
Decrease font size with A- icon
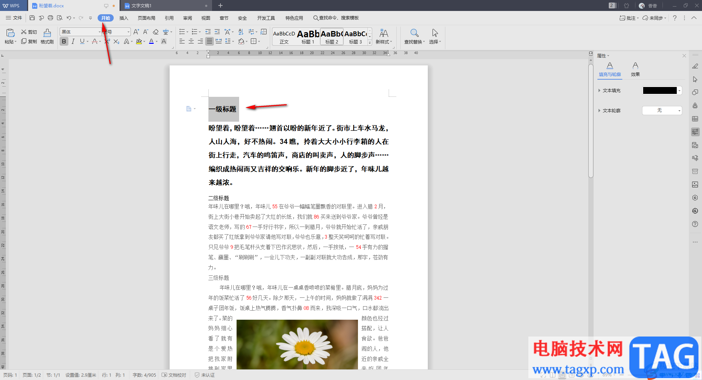146,32
